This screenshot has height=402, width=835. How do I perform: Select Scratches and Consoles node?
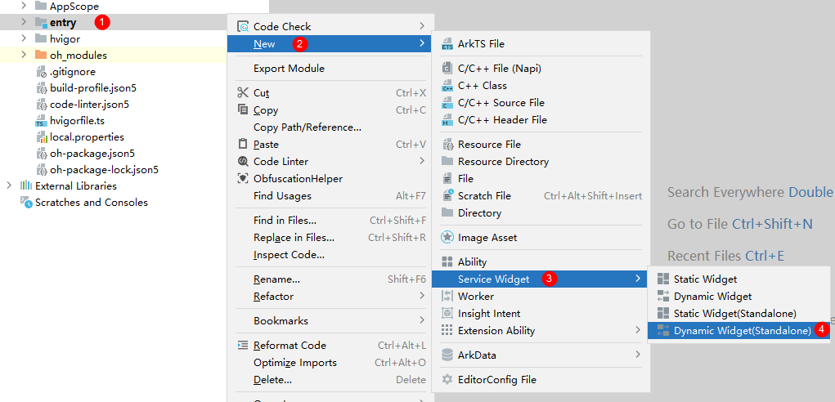[91, 203]
